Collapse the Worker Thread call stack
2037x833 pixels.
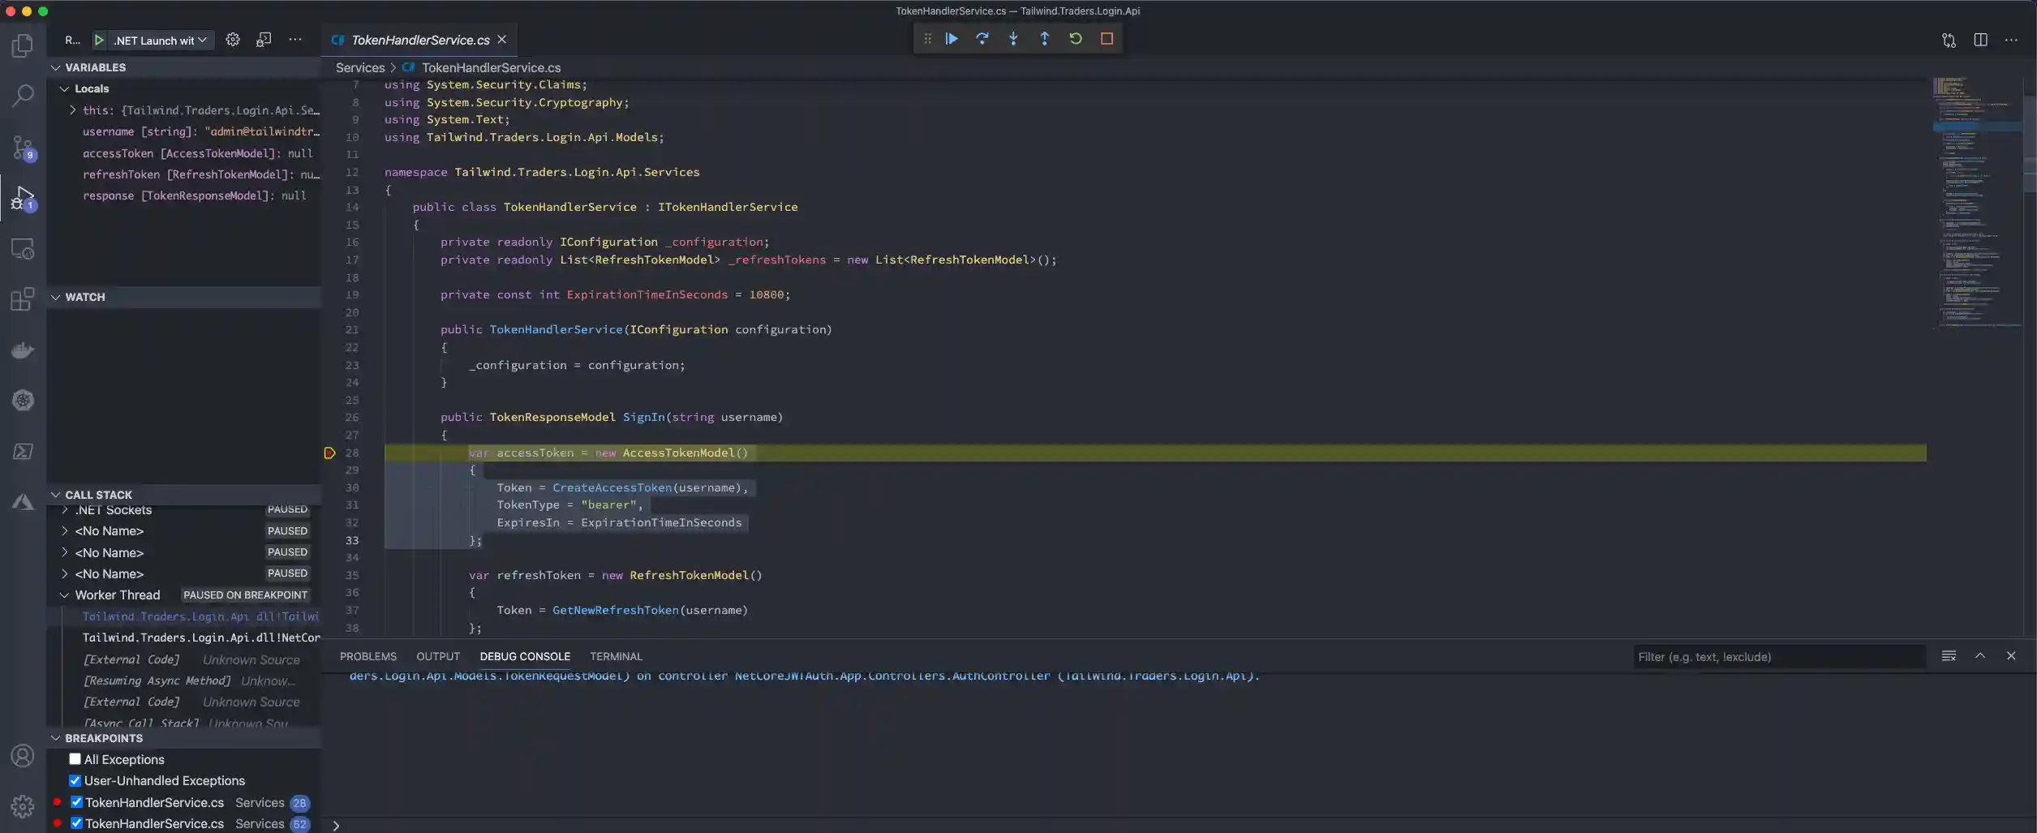coord(65,595)
